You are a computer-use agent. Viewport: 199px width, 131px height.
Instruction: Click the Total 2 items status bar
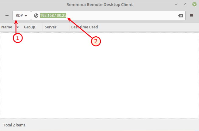[x=15, y=125]
